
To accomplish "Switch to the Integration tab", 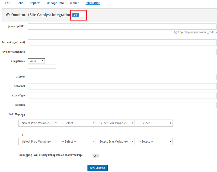I will 93,3.
